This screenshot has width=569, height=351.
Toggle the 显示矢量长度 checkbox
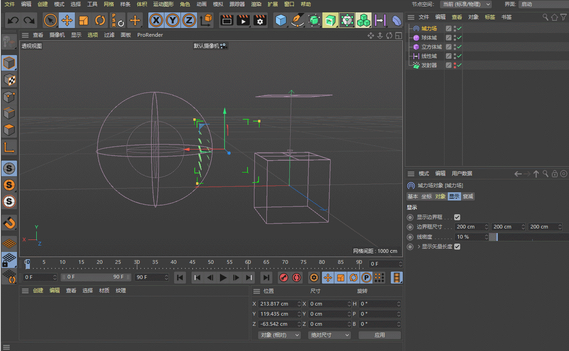457,246
